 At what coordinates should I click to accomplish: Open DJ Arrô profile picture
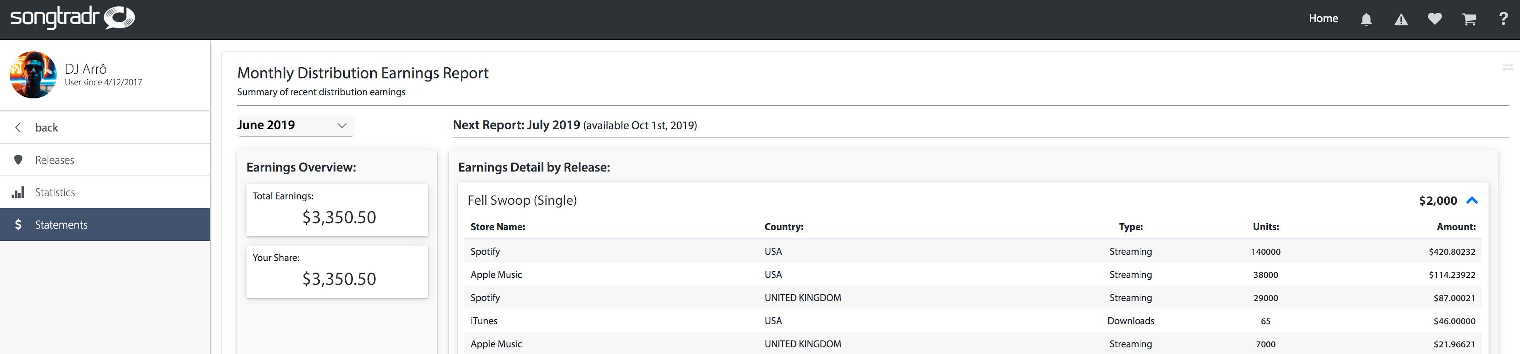[33, 75]
